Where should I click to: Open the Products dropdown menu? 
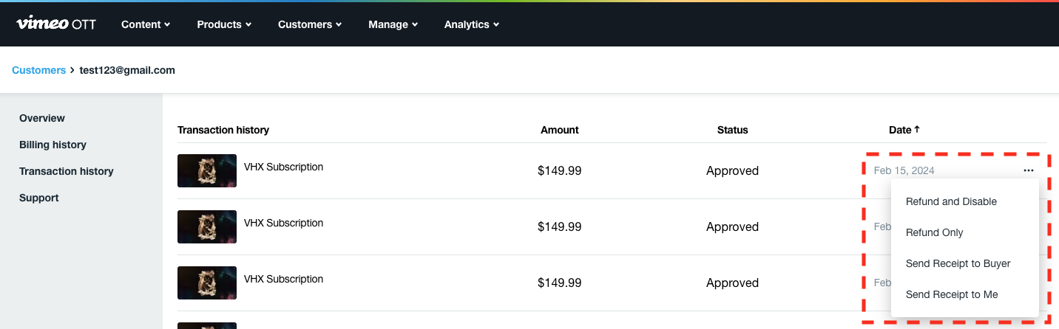pos(224,24)
